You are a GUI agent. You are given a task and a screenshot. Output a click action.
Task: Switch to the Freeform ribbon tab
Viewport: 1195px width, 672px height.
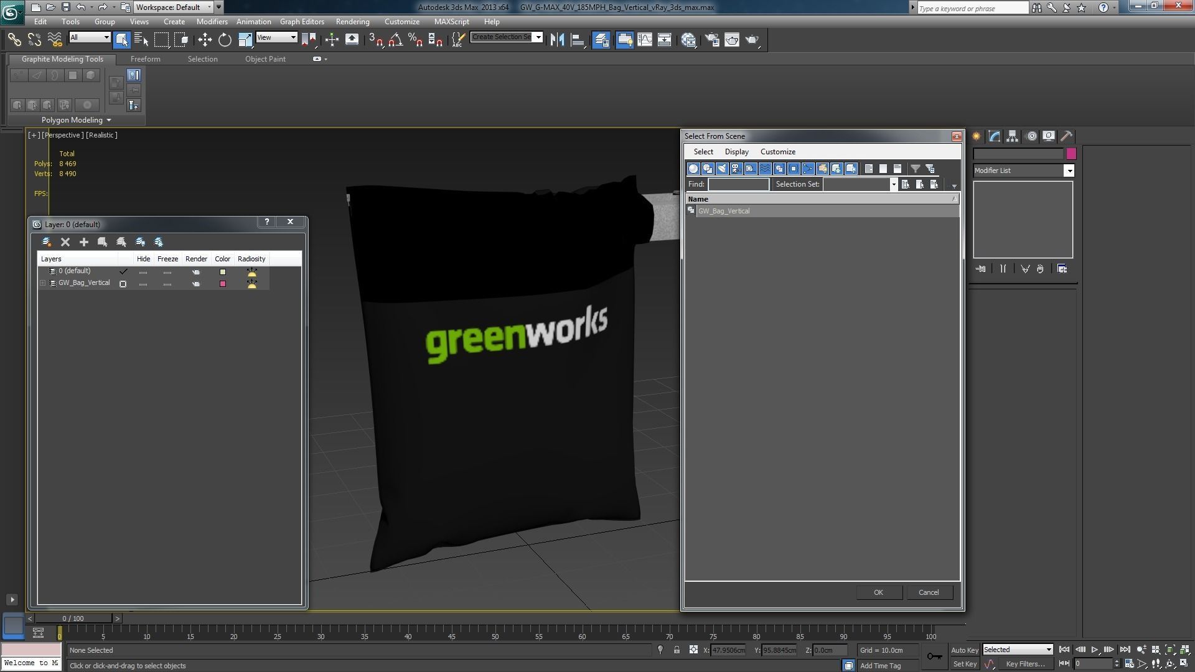pyautogui.click(x=146, y=59)
